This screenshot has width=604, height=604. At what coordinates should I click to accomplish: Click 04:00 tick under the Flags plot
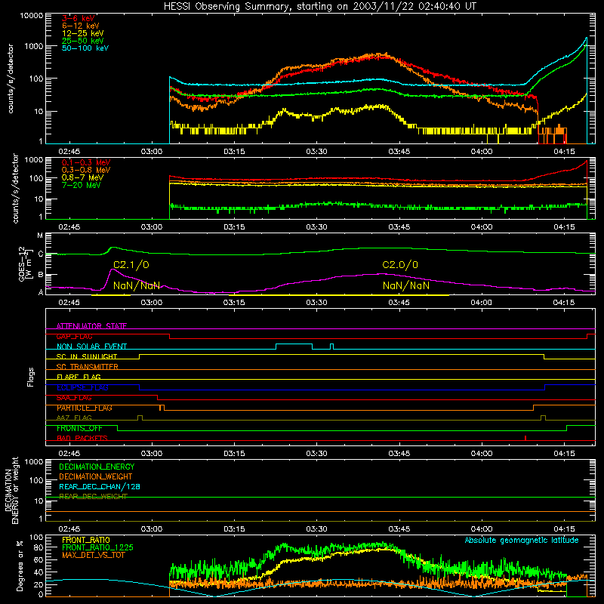pos(482,454)
